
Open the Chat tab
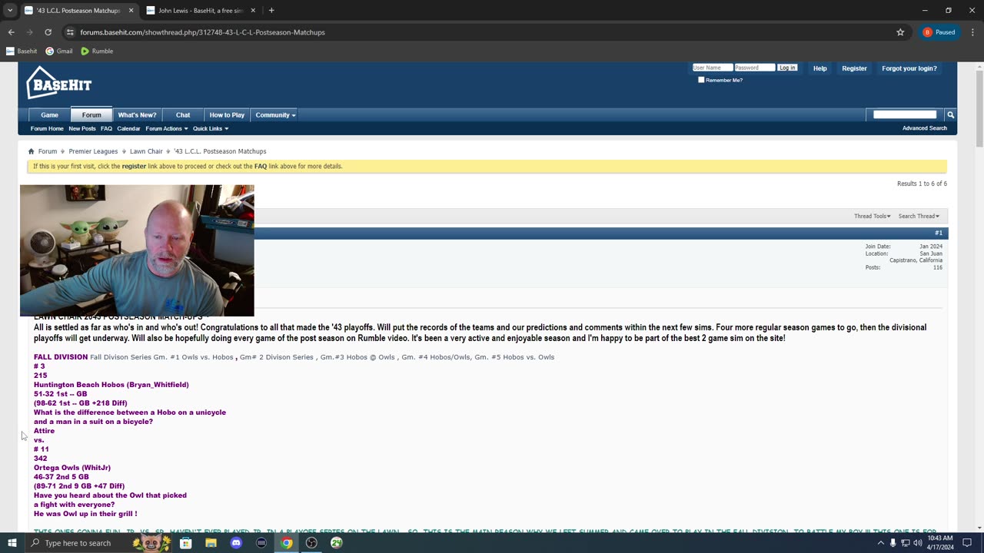[183, 115]
